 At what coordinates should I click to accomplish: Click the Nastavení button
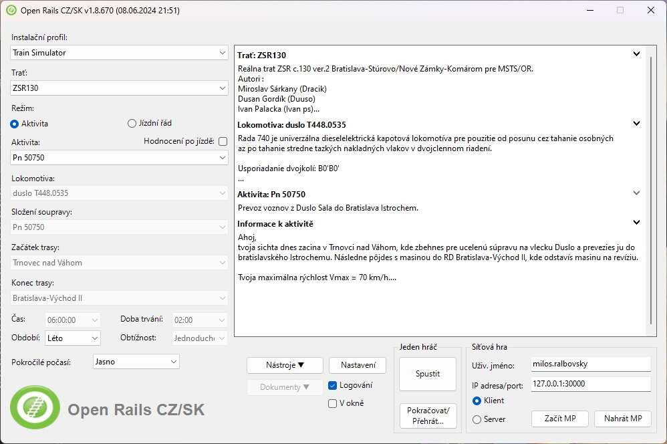358,365
